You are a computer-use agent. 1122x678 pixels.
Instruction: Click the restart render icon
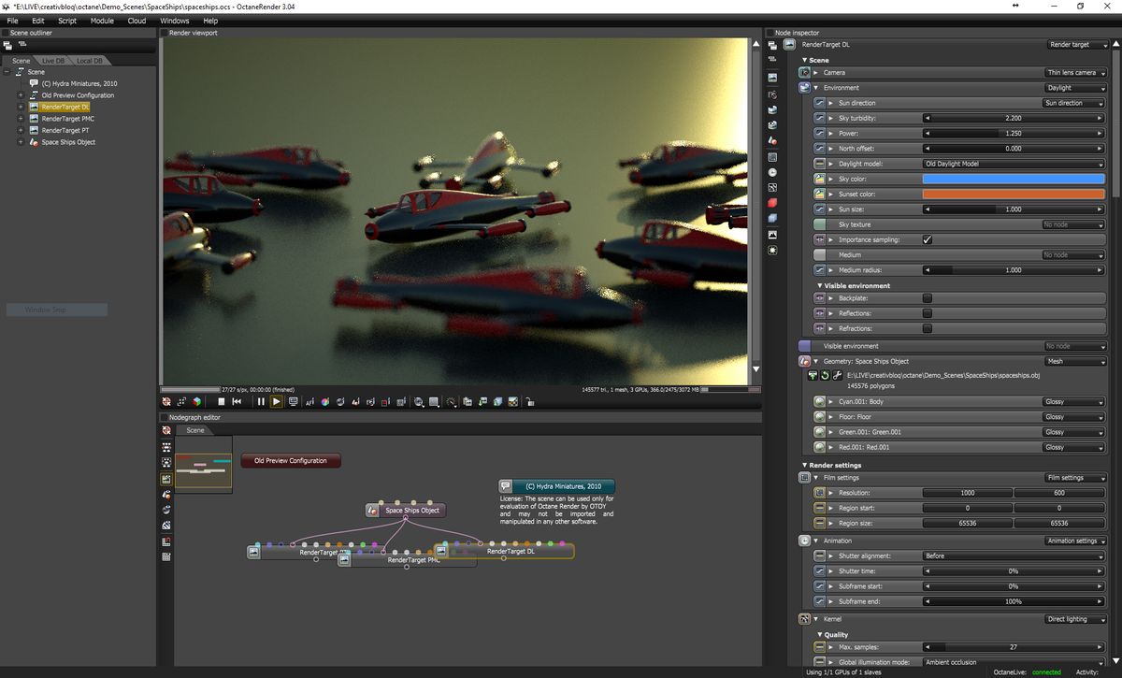(x=237, y=401)
